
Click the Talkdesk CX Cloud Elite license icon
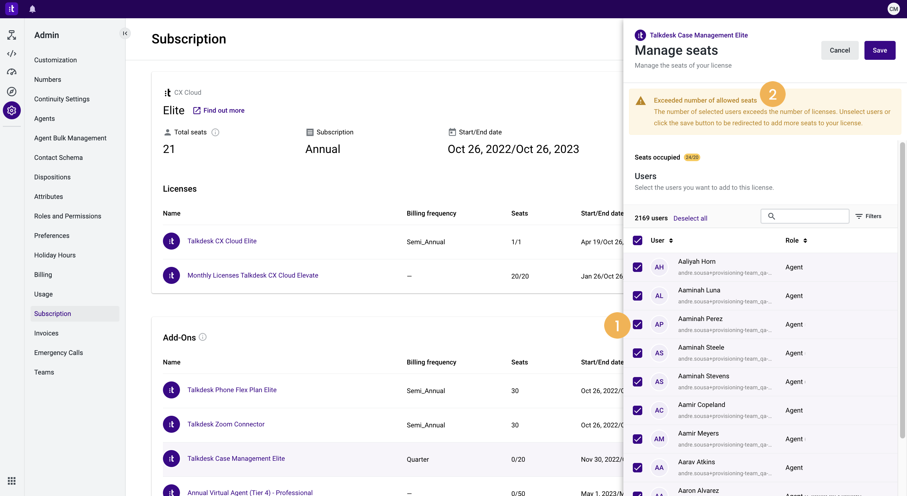pyautogui.click(x=171, y=241)
